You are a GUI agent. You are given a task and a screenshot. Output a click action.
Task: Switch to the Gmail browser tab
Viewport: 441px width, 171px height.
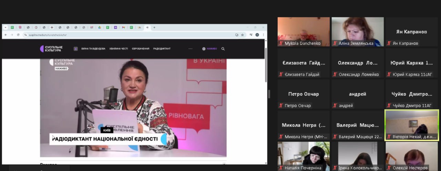pyautogui.click(x=123, y=27)
